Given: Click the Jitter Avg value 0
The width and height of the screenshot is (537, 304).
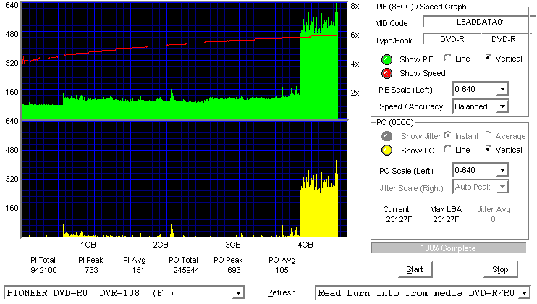Looking at the screenshot, I should [x=493, y=219].
